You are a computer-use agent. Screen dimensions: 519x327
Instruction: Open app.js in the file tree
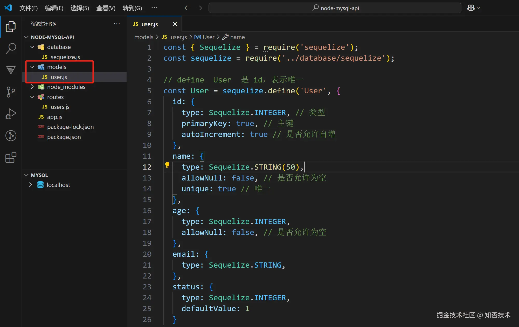(x=55, y=117)
